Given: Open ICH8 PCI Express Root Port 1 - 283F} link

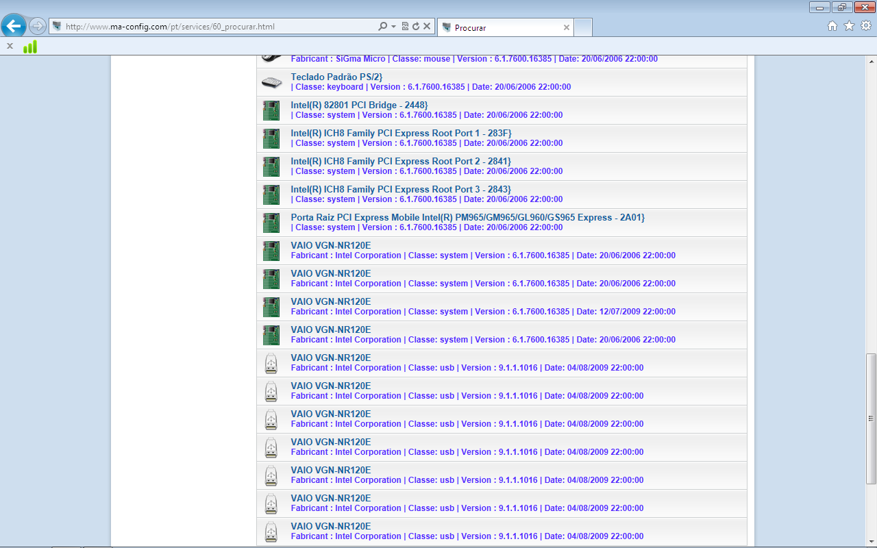Looking at the screenshot, I should [x=401, y=133].
